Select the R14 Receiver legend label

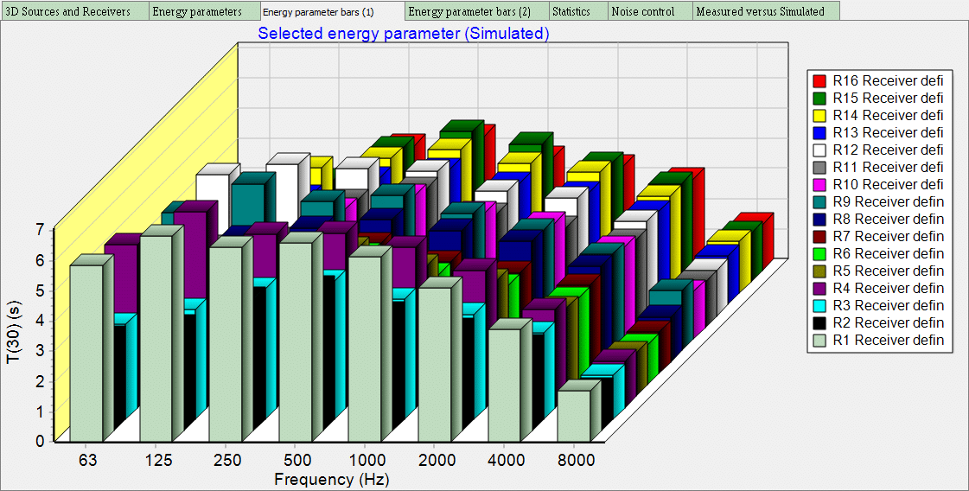tap(888, 115)
